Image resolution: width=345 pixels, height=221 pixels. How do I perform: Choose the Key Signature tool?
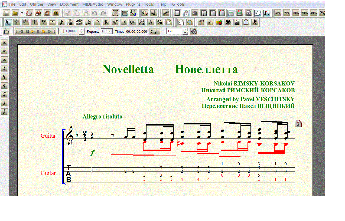pyautogui.click(x=25, y=22)
